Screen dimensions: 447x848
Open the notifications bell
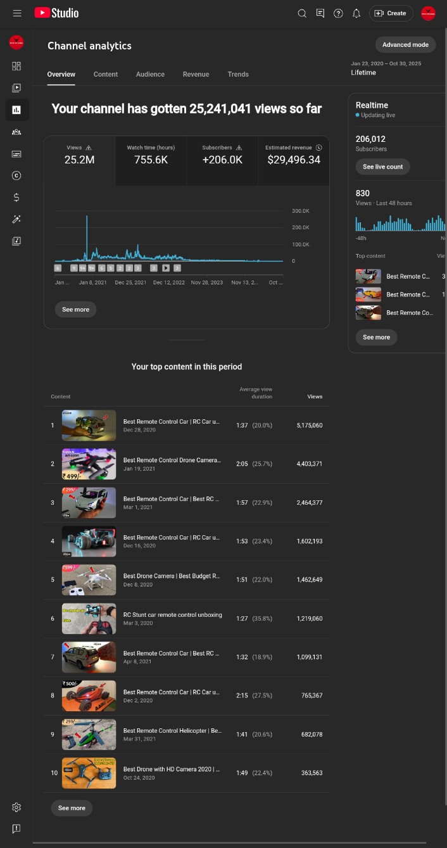click(356, 13)
